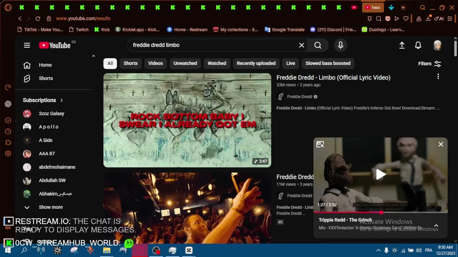Filter results by Live
458x257 pixels.
291,63
